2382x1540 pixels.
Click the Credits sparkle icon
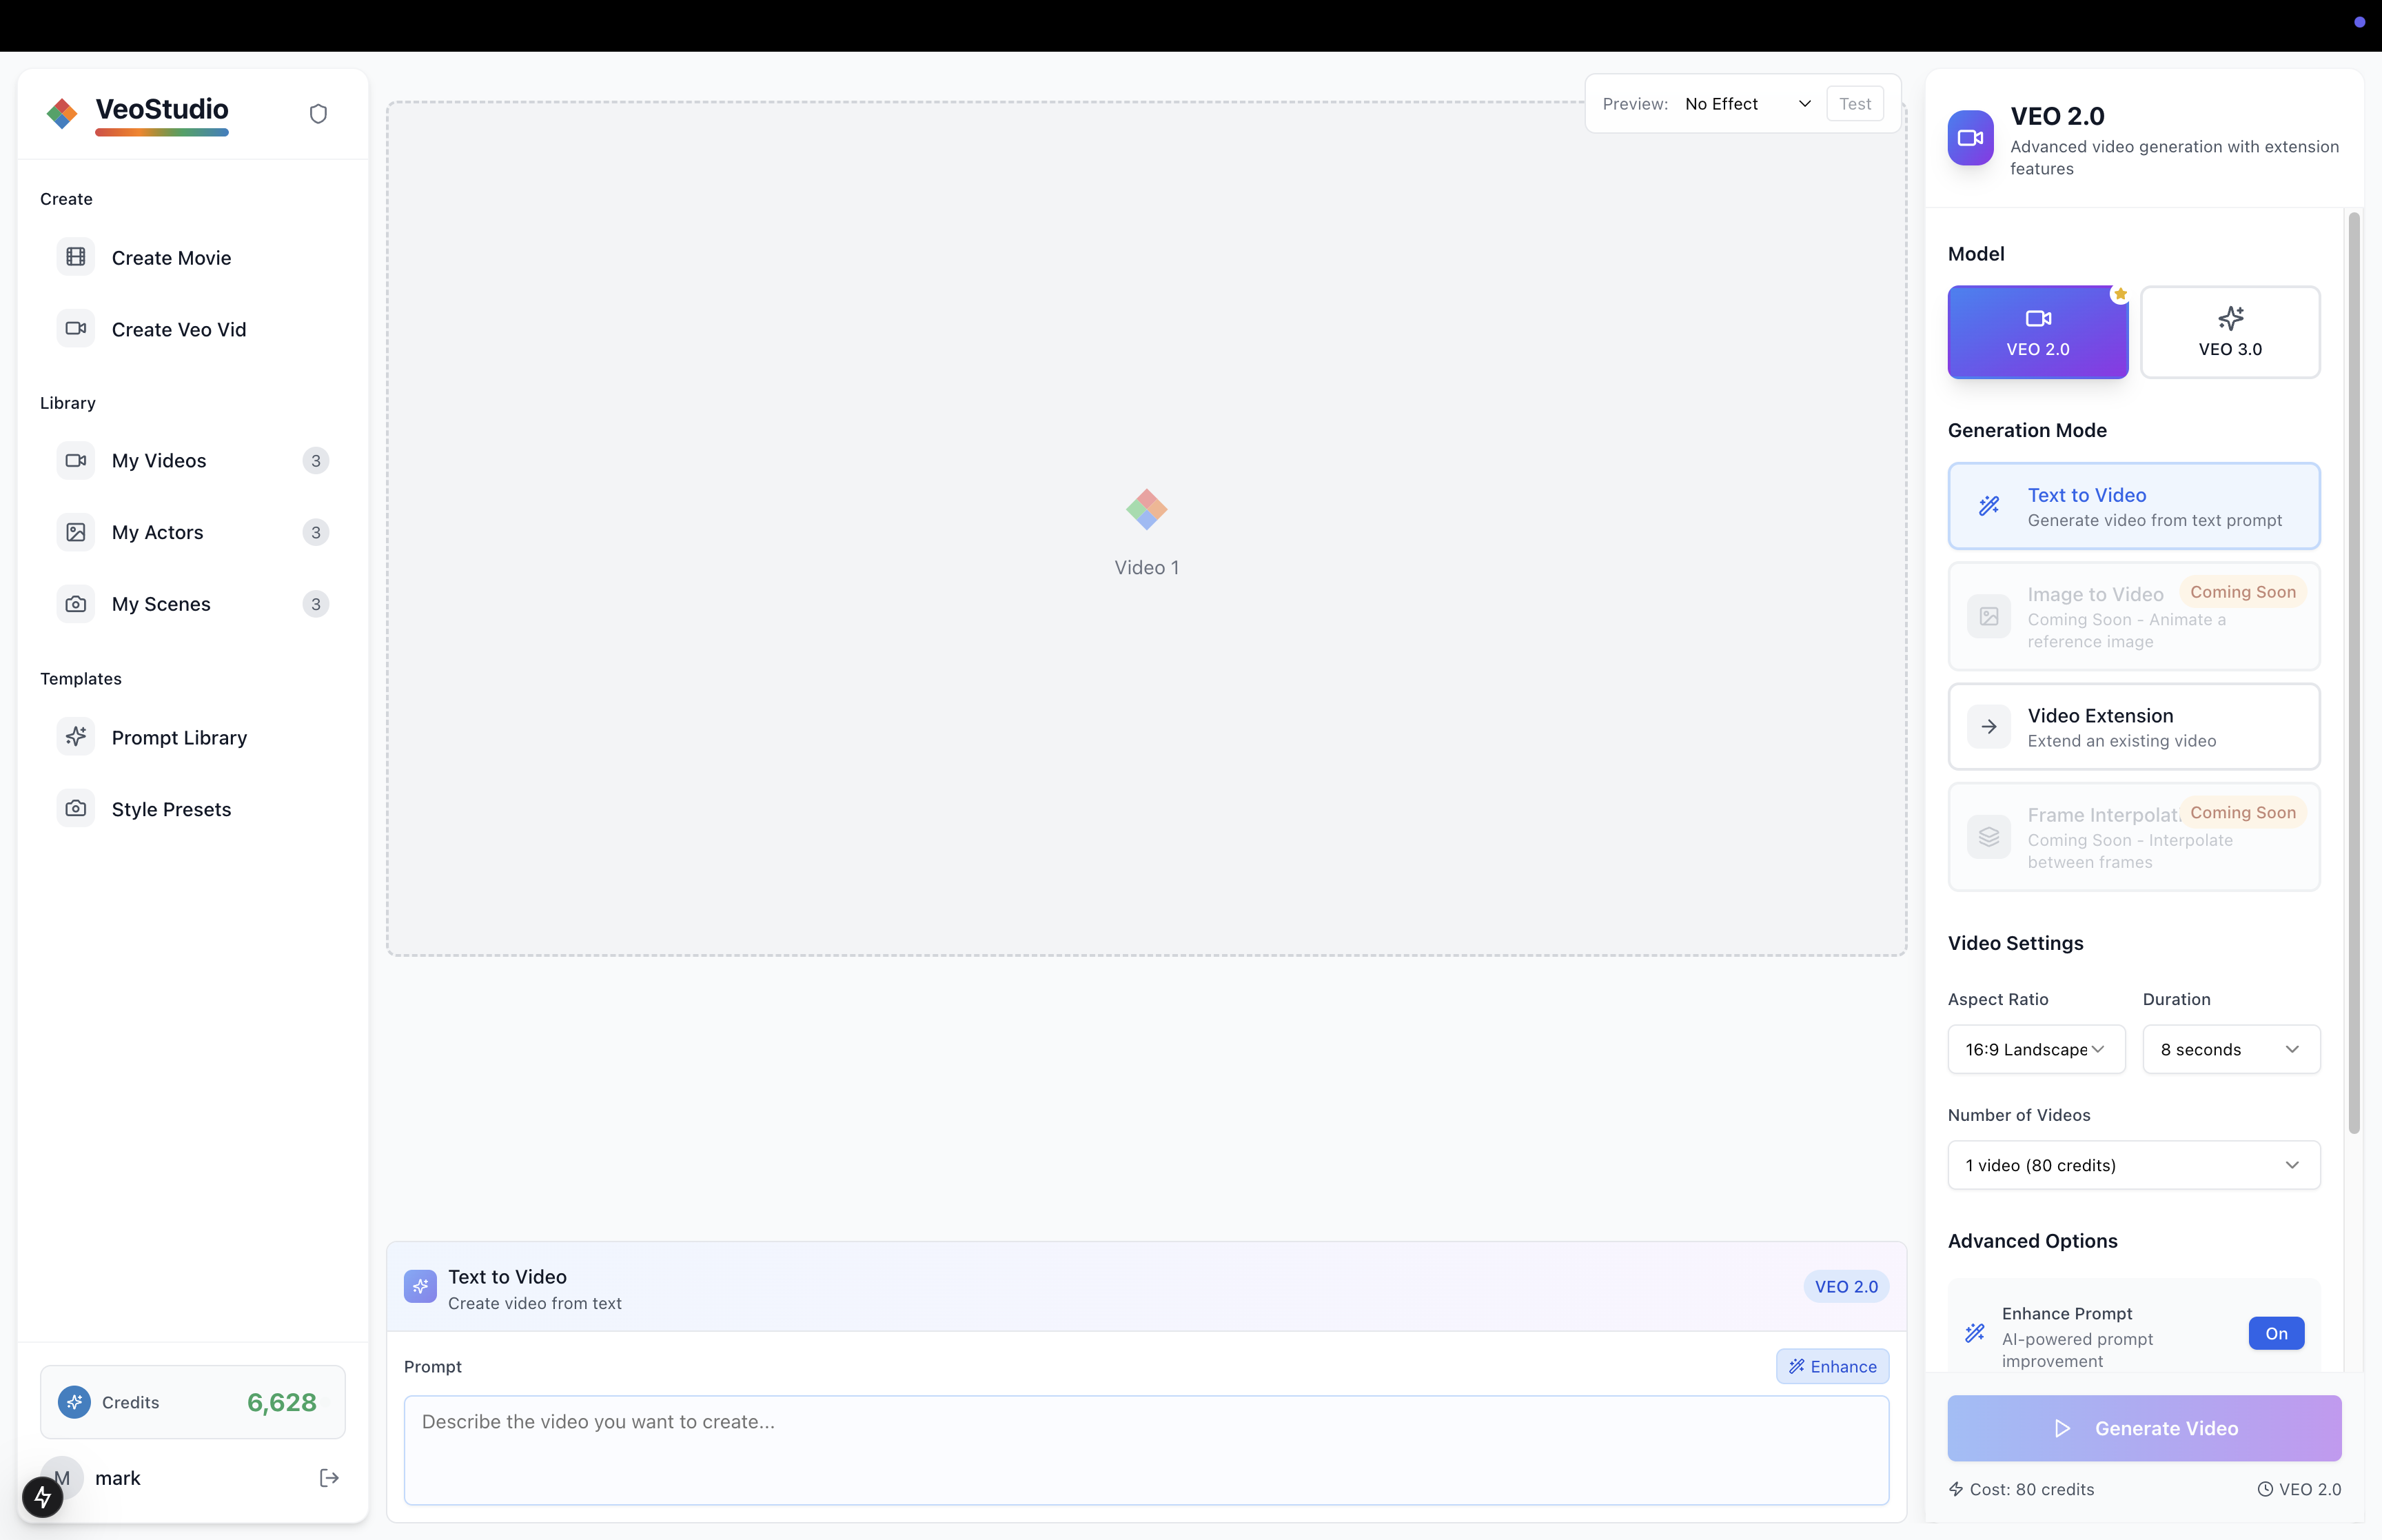pos(74,1402)
